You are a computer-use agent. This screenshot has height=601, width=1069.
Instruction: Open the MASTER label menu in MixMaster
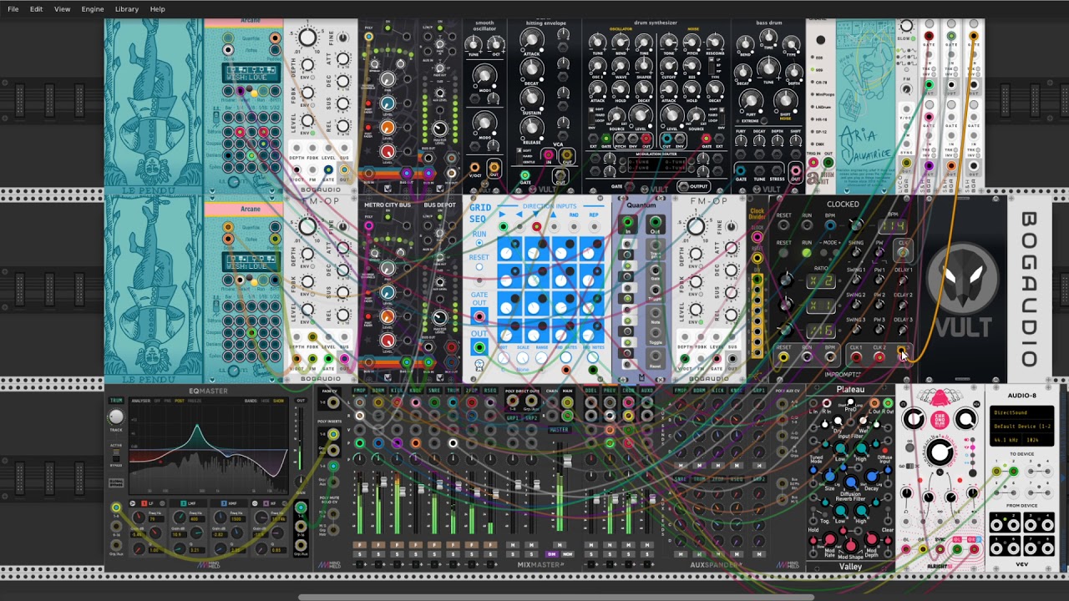[559, 430]
